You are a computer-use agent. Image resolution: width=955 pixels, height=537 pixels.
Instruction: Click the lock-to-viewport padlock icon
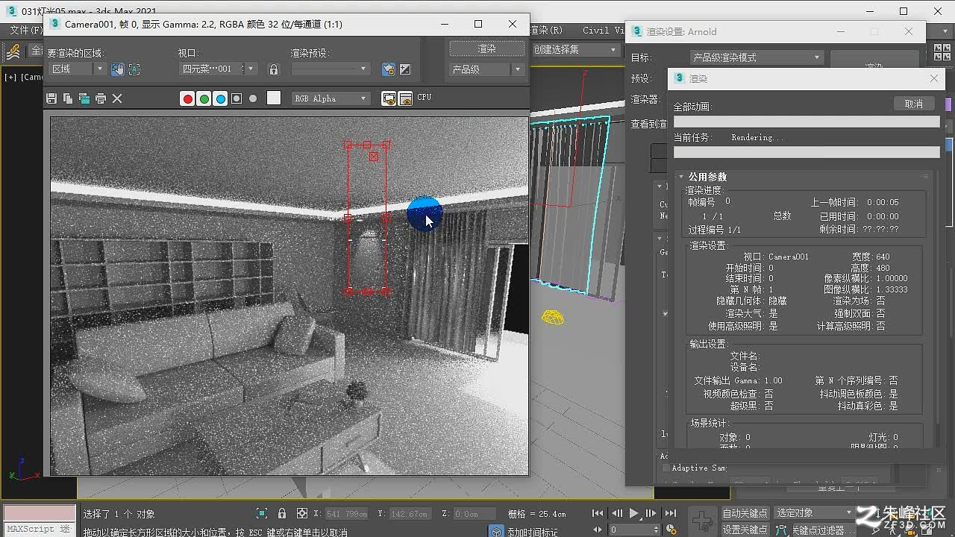click(274, 69)
